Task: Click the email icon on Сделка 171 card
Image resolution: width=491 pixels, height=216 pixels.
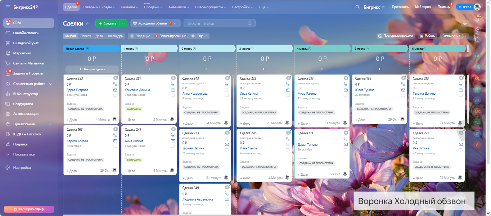Action: pyautogui.click(x=346, y=145)
